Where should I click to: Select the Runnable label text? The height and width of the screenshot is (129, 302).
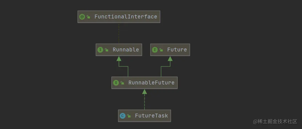pyautogui.click(x=126, y=50)
